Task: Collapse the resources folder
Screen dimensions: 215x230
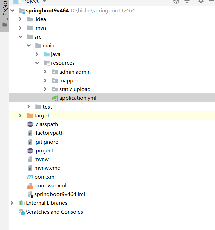Action: (37, 63)
